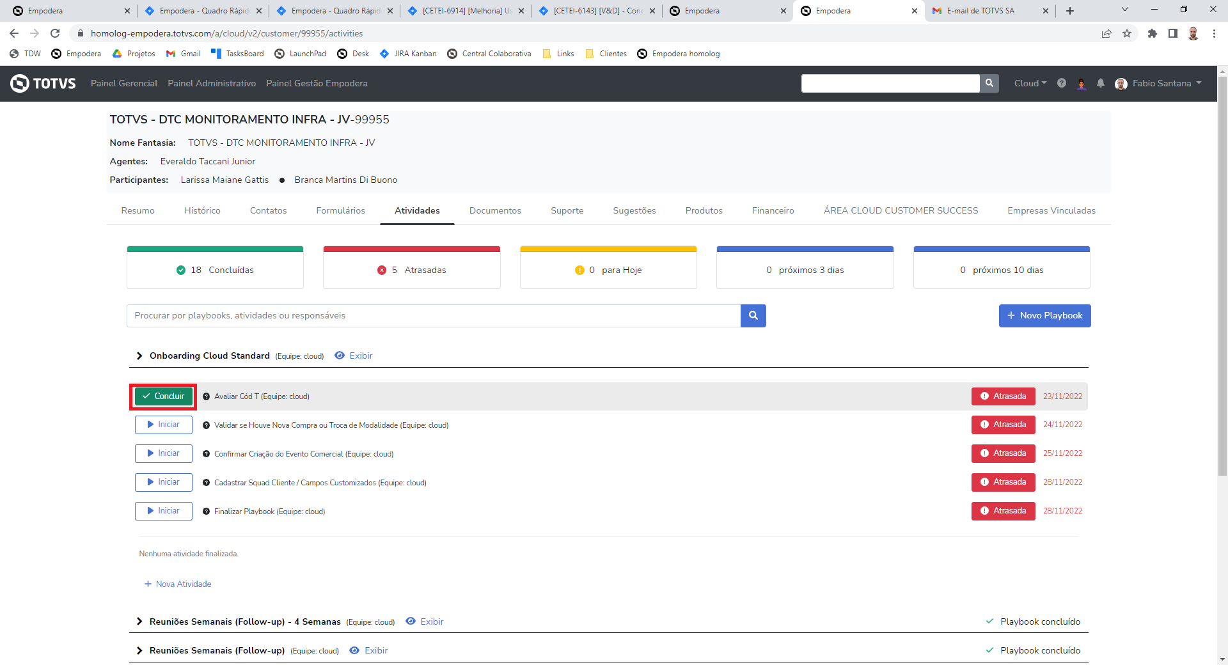
Task: Click Atrasada badge for Cadastrar Squad Cliente
Action: tap(1004, 482)
